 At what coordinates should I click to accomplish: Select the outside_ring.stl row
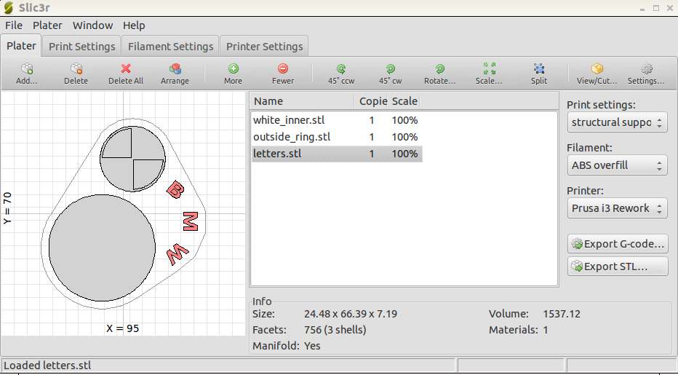click(337, 137)
